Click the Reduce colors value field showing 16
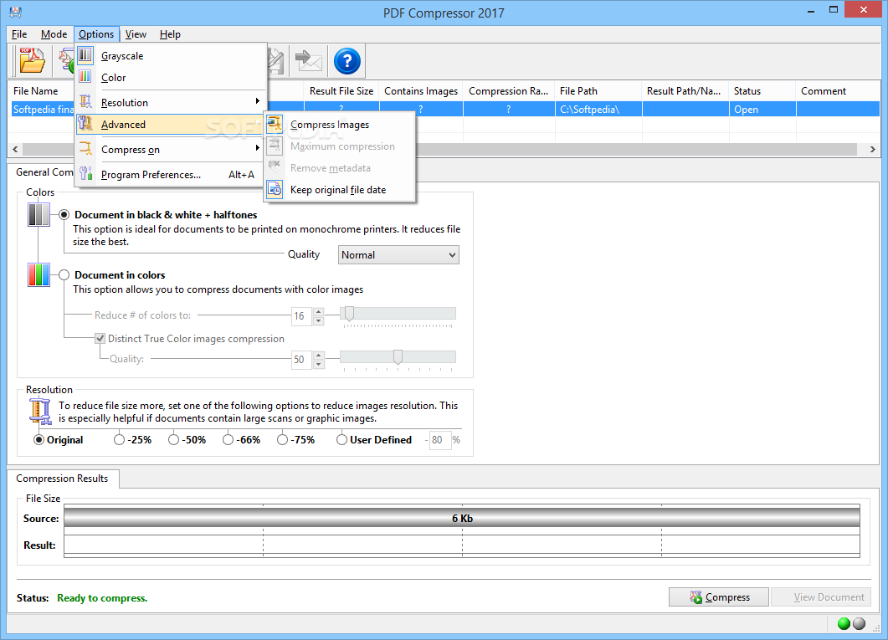Image resolution: width=888 pixels, height=640 pixels. coord(301,315)
